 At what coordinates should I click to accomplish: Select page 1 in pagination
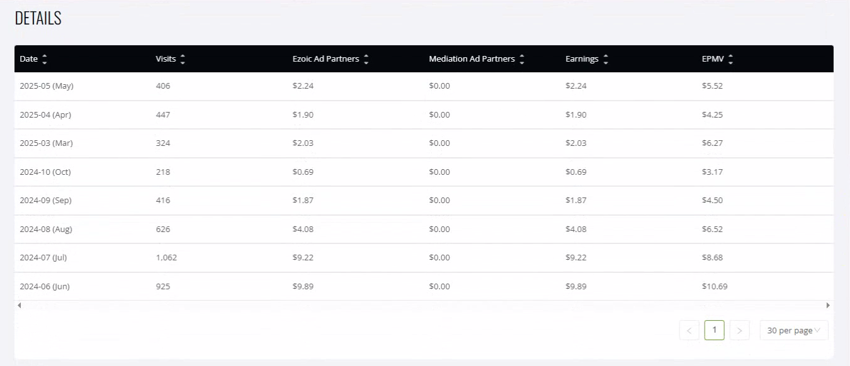tap(715, 330)
